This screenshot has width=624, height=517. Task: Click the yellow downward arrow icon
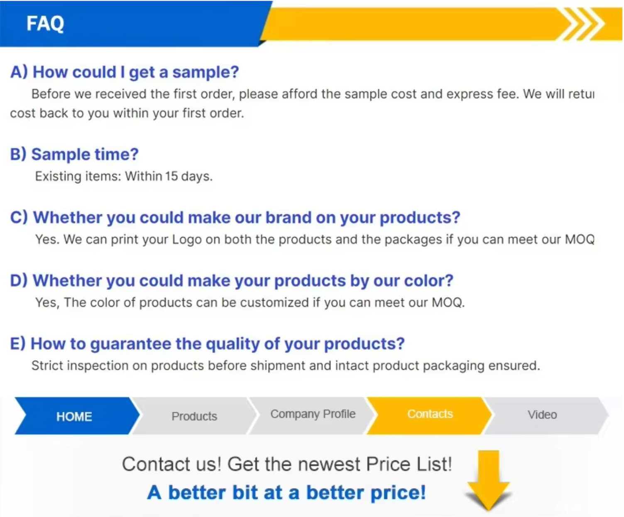(x=488, y=480)
